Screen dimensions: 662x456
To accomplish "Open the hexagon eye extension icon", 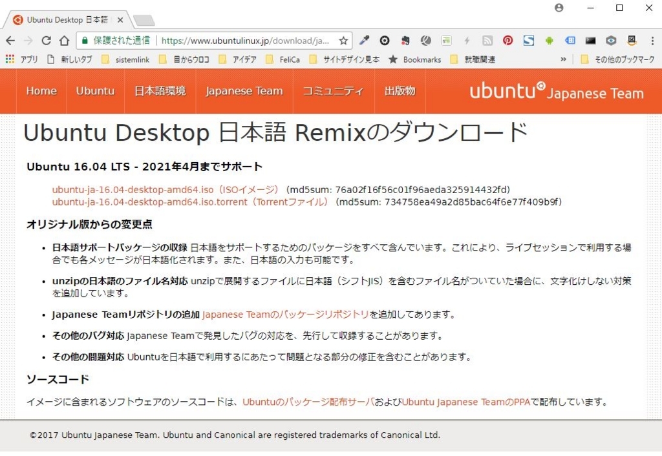I will pos(611,41).
